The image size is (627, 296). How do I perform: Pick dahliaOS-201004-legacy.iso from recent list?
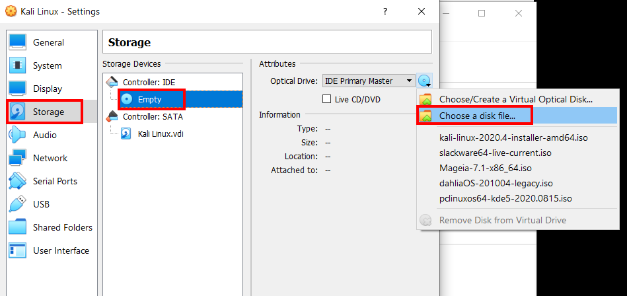496,183
